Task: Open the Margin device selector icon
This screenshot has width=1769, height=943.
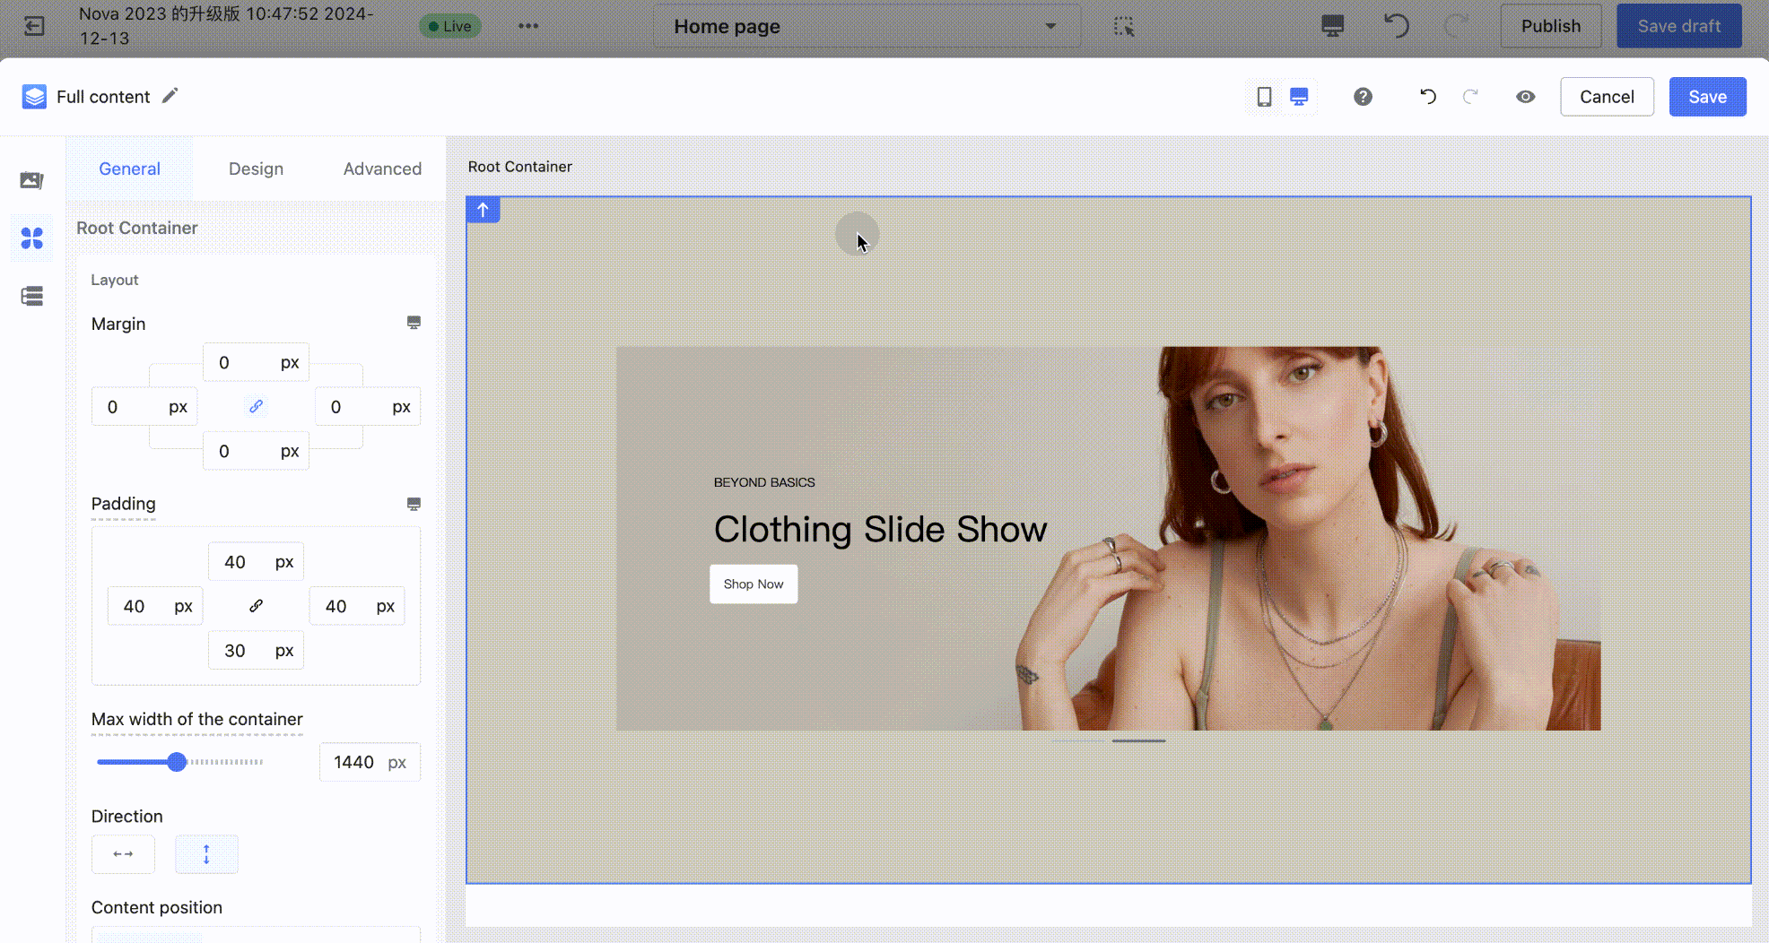Action: [x=414, y=323]
